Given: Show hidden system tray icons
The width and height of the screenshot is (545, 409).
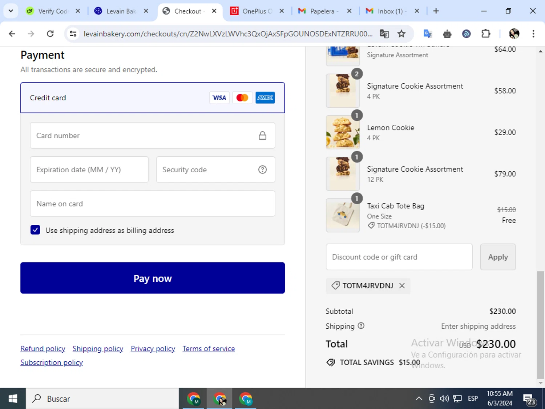Looking at the screenshot, I should (419, 399).
